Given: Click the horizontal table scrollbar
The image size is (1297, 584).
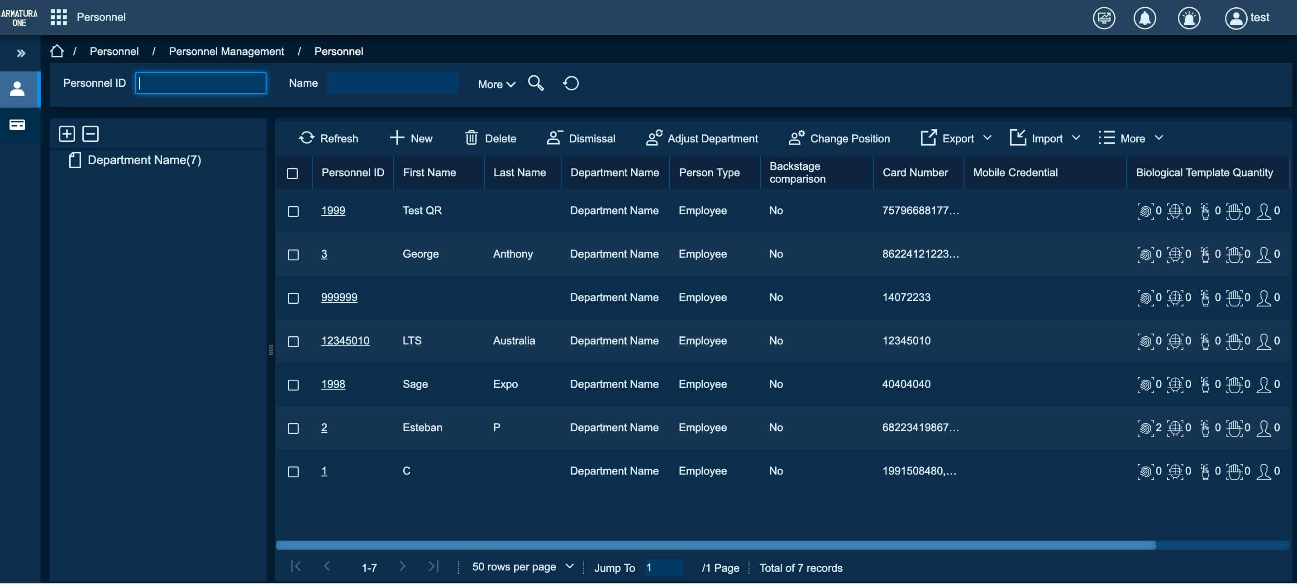Looking at the screenshot, I should pyautogui.click(x=715, y=545).
